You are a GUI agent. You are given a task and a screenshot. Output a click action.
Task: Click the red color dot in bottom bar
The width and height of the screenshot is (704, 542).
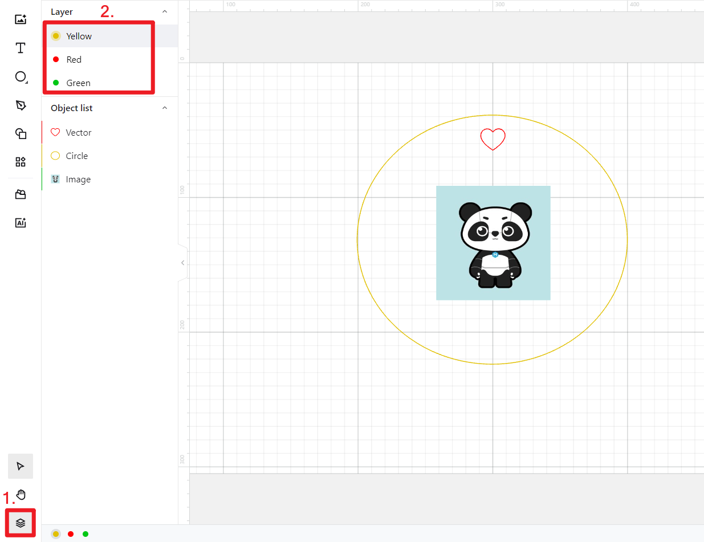[71, 534]
